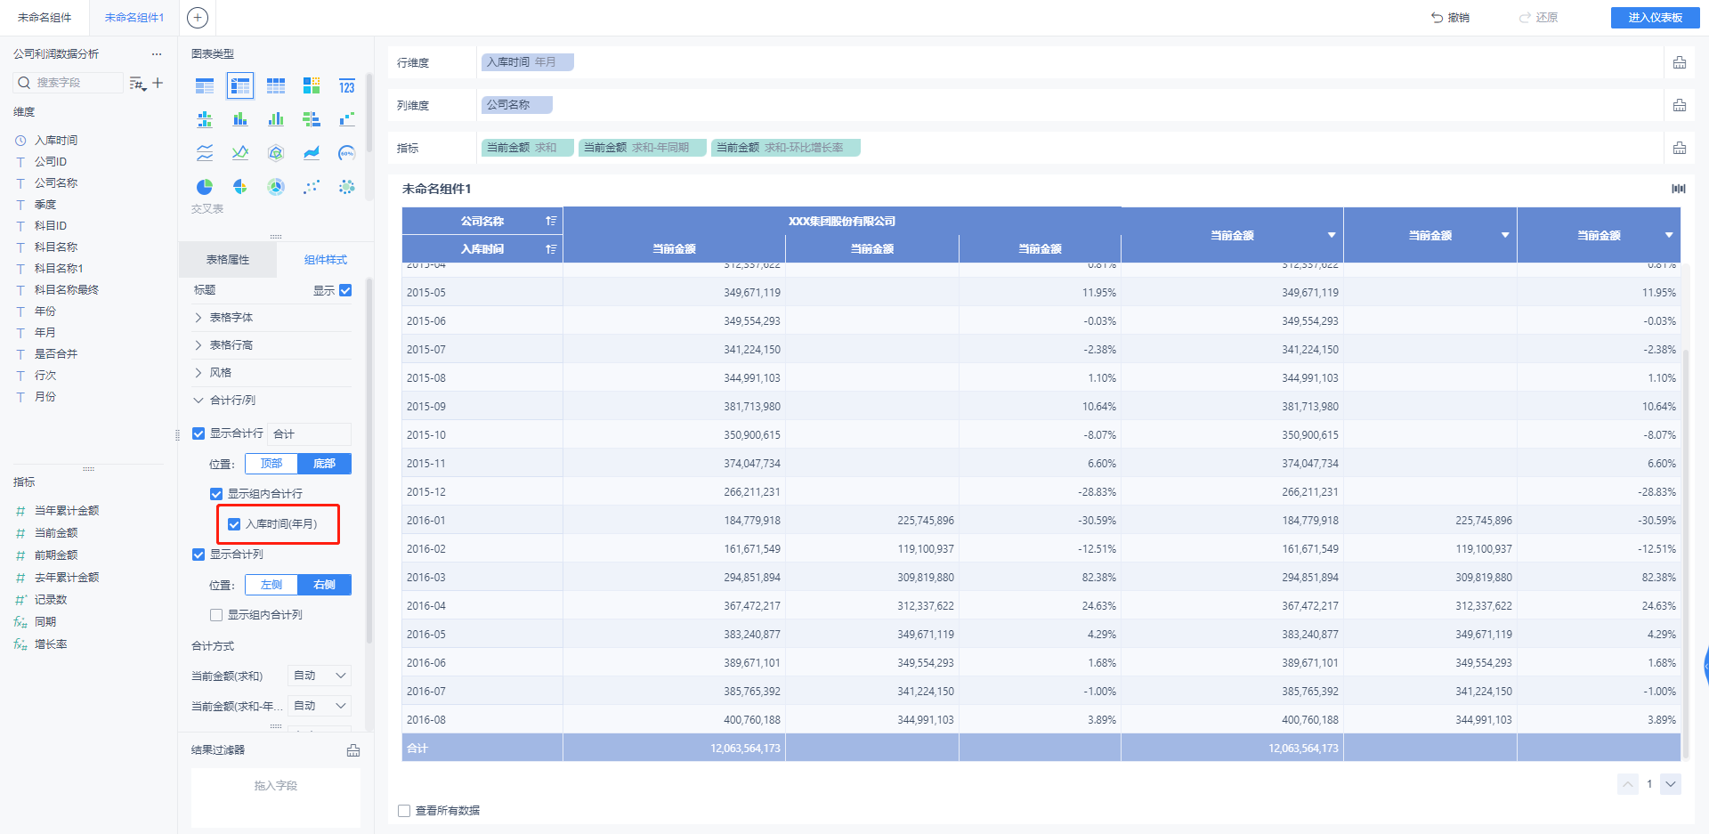Screen dimensions: 1709x834
Task: Expand the 表格字体 section
Action: click(272, 318)
